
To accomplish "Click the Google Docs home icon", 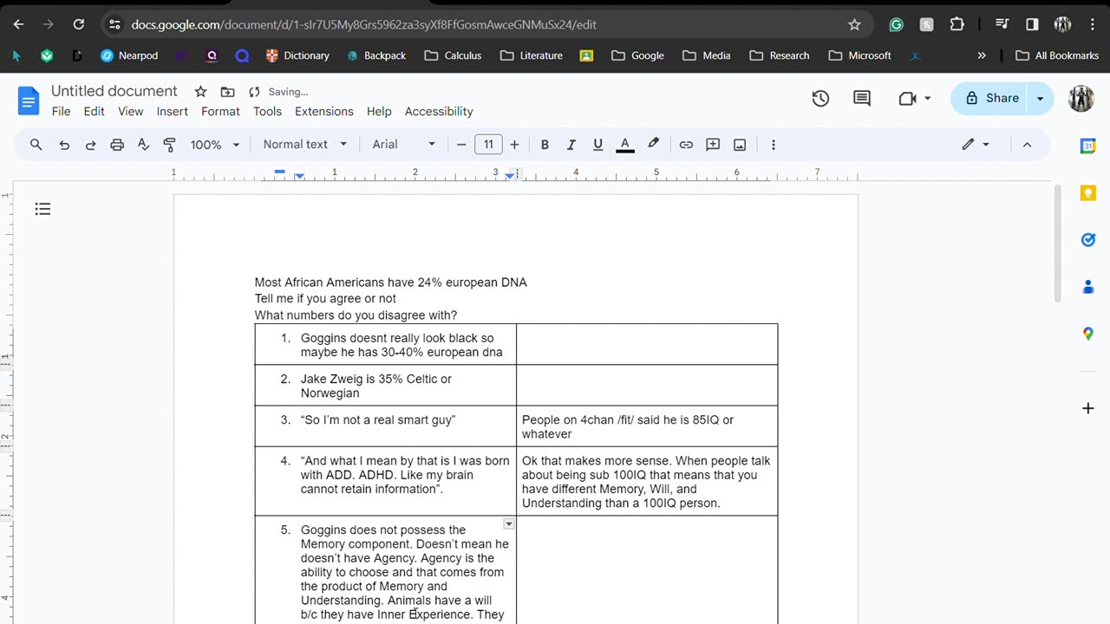I will 29,101.
